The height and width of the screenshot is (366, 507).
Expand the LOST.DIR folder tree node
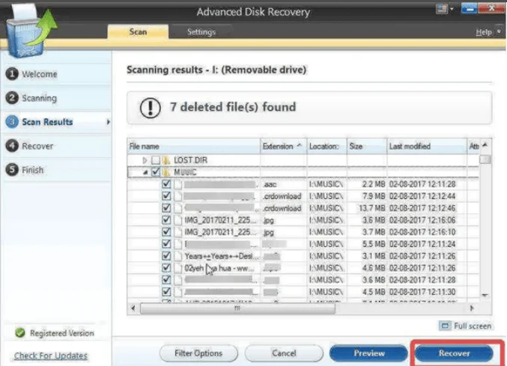[x=145, y=160]
